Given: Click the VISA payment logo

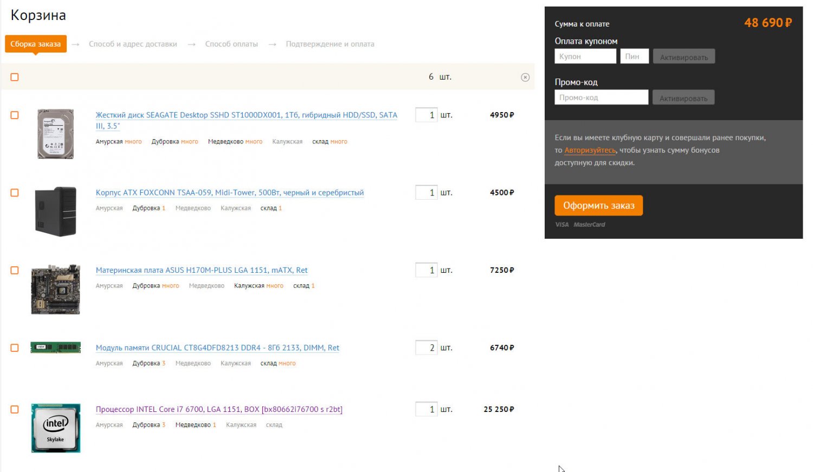Looking at the screenshot, I should click(x=562, y=225).
